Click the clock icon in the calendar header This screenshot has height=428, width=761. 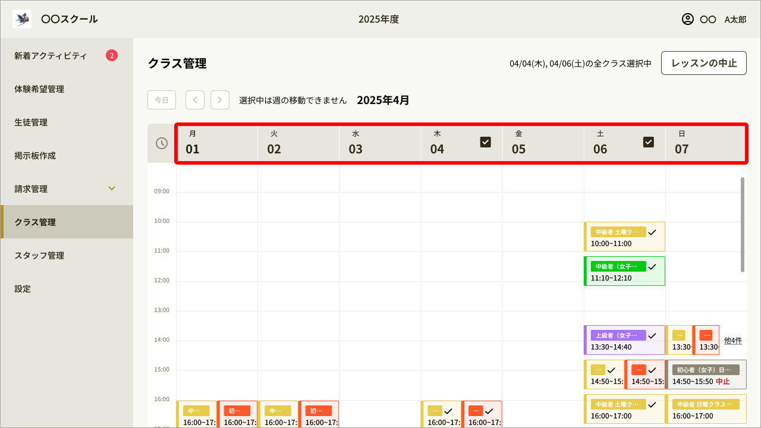[x=161, y=143]
